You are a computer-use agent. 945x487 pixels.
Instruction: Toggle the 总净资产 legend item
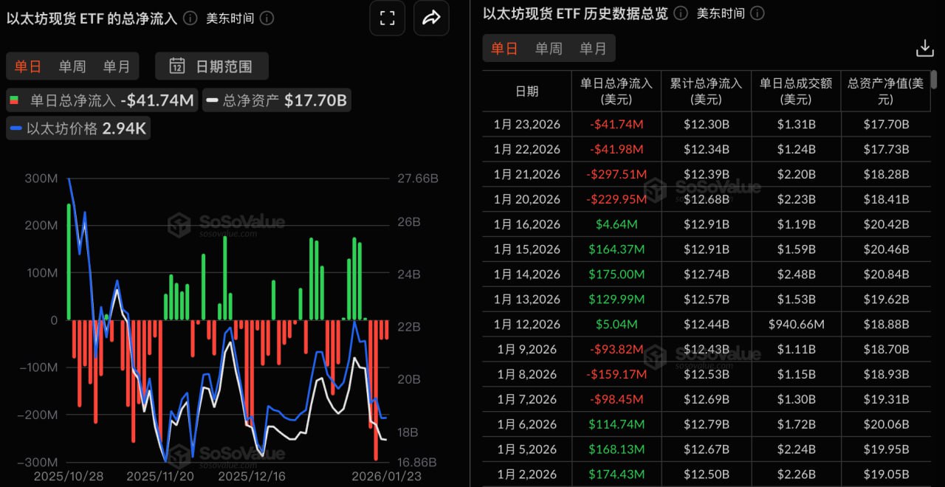click(276, 100)
